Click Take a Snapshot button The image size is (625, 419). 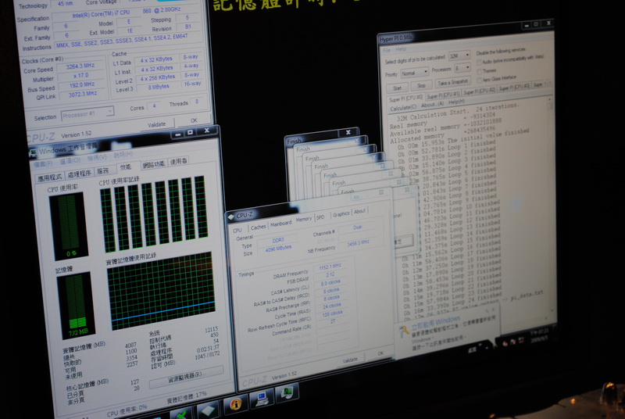coord(452,83)
